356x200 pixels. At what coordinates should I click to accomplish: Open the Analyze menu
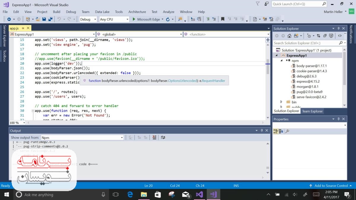click(x=169, y=12)
